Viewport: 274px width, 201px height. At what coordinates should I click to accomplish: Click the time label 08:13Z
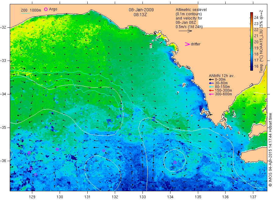(x=140, y=15)
